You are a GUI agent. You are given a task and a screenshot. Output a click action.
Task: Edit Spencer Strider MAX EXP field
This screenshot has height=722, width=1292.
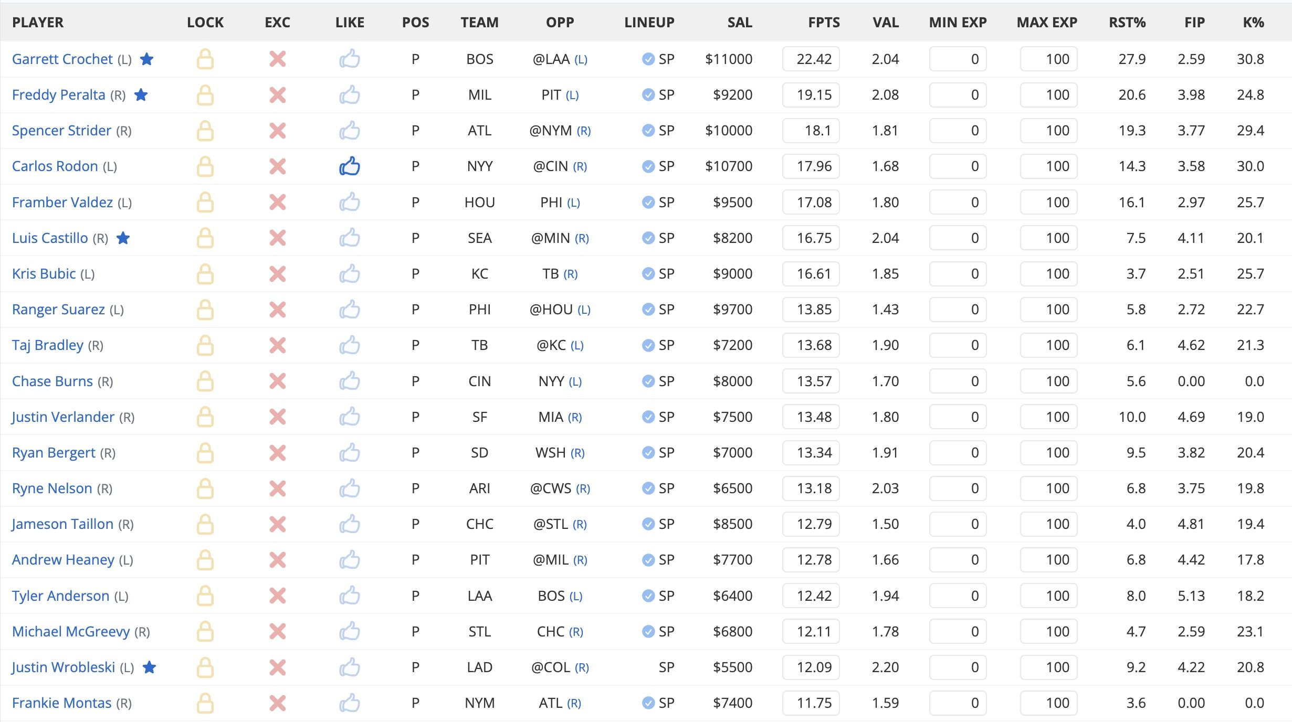(x=1048, y=131)
